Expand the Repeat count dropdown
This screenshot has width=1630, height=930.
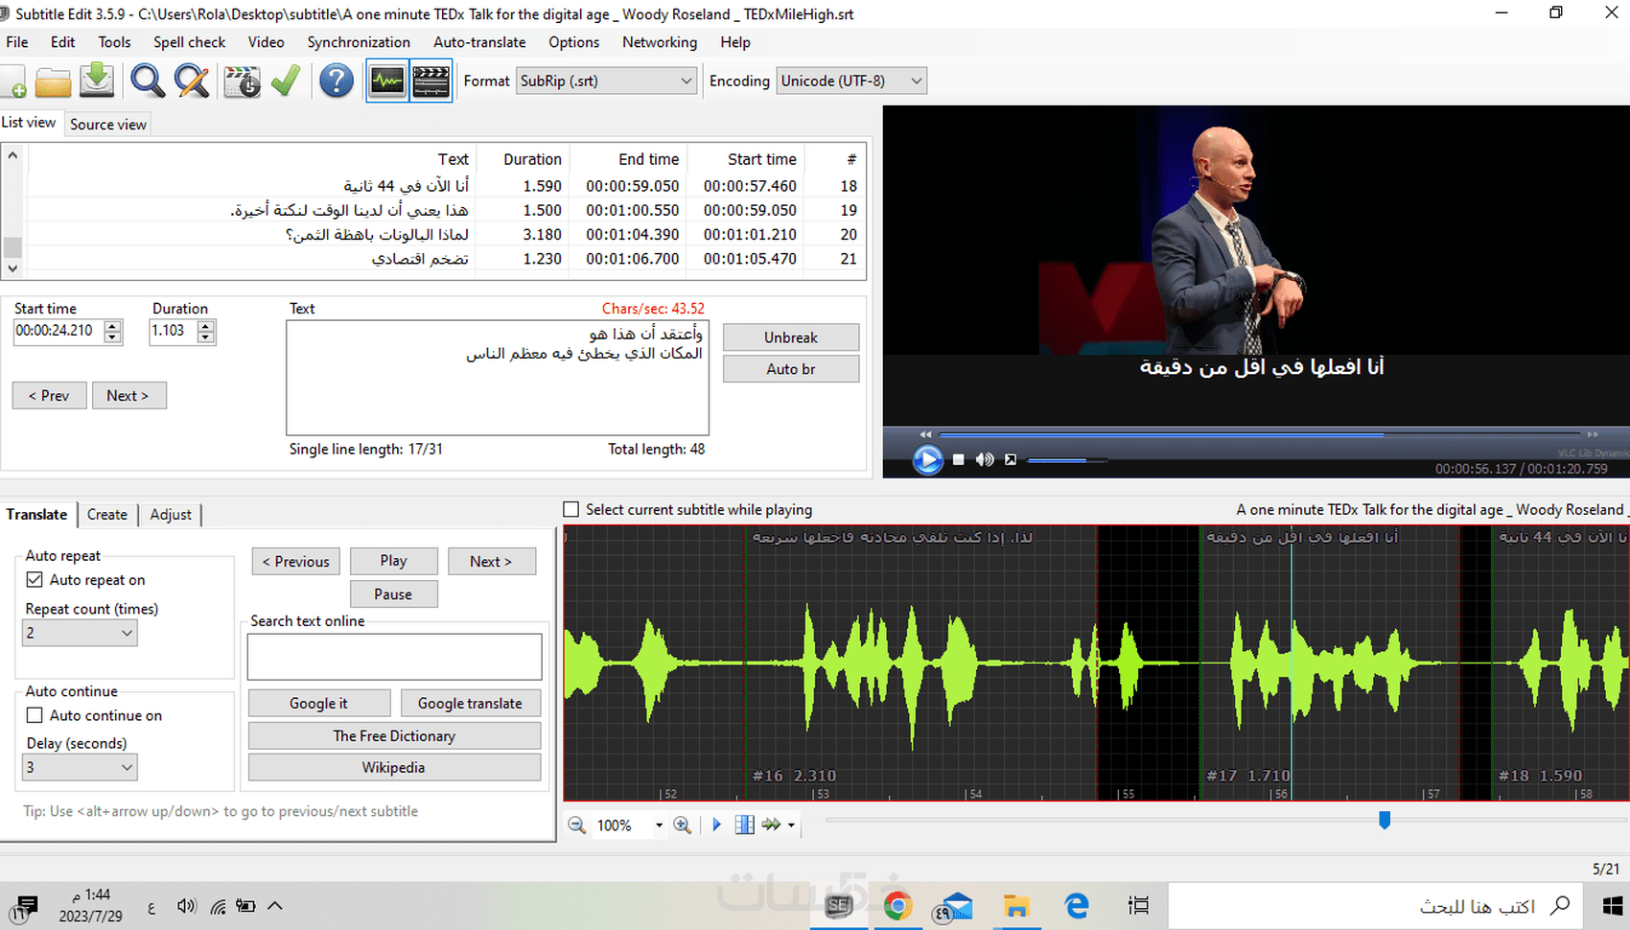(x=80, y=633)
